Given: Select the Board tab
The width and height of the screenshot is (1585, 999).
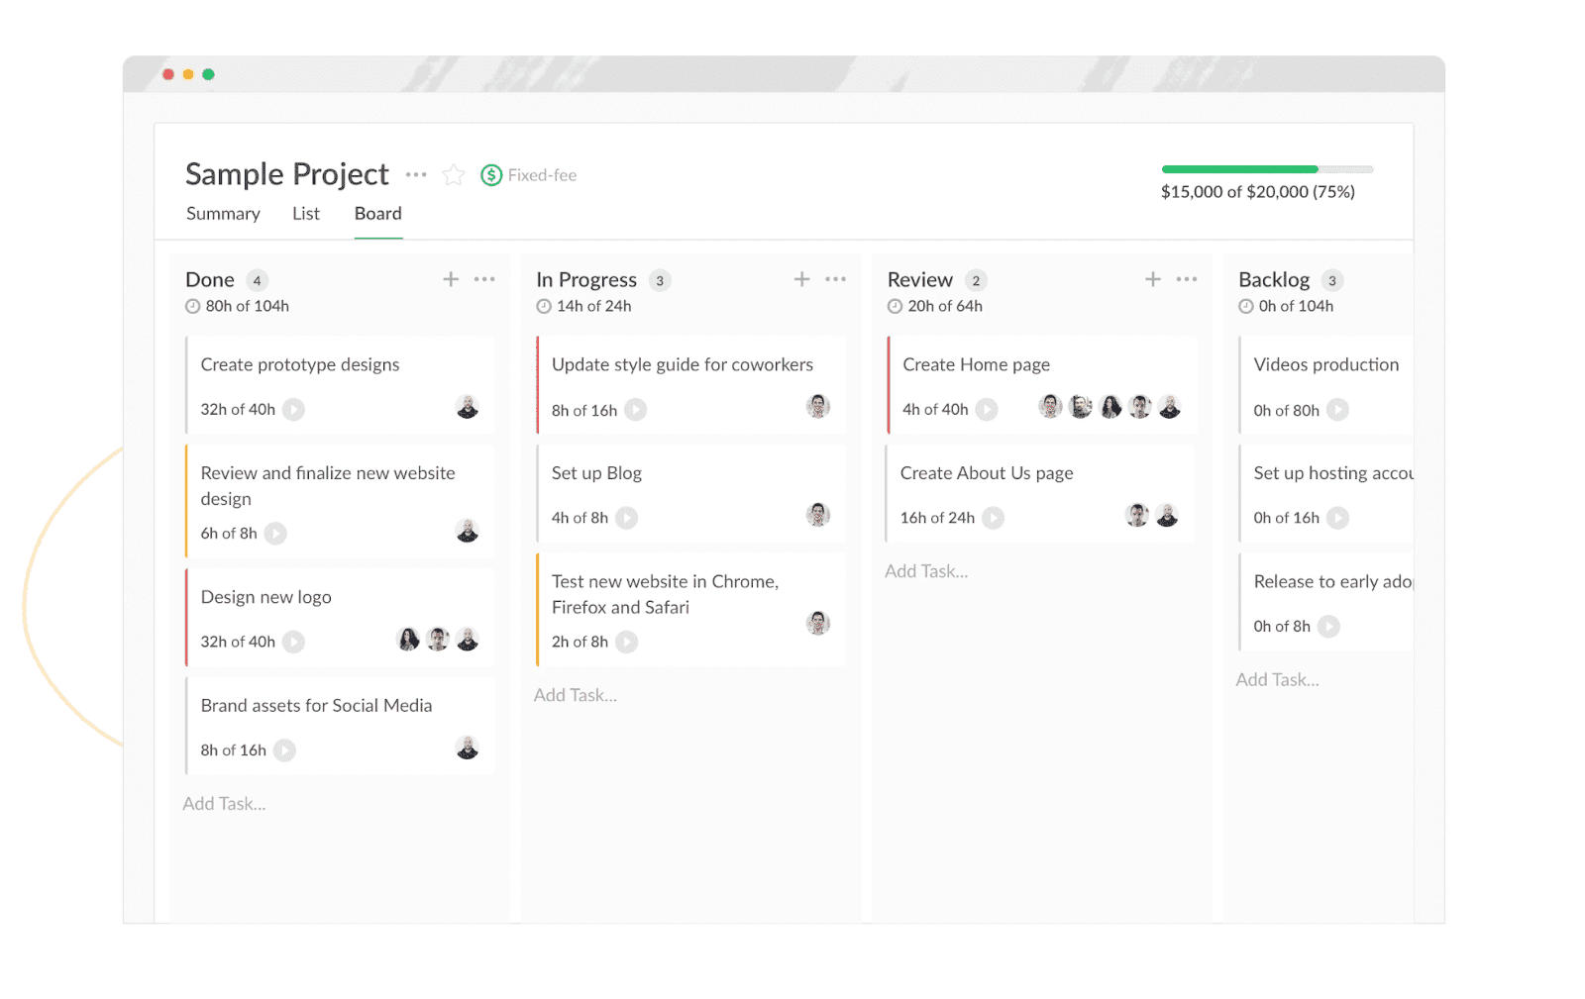Looking at the screenshot, I should 378,214.
